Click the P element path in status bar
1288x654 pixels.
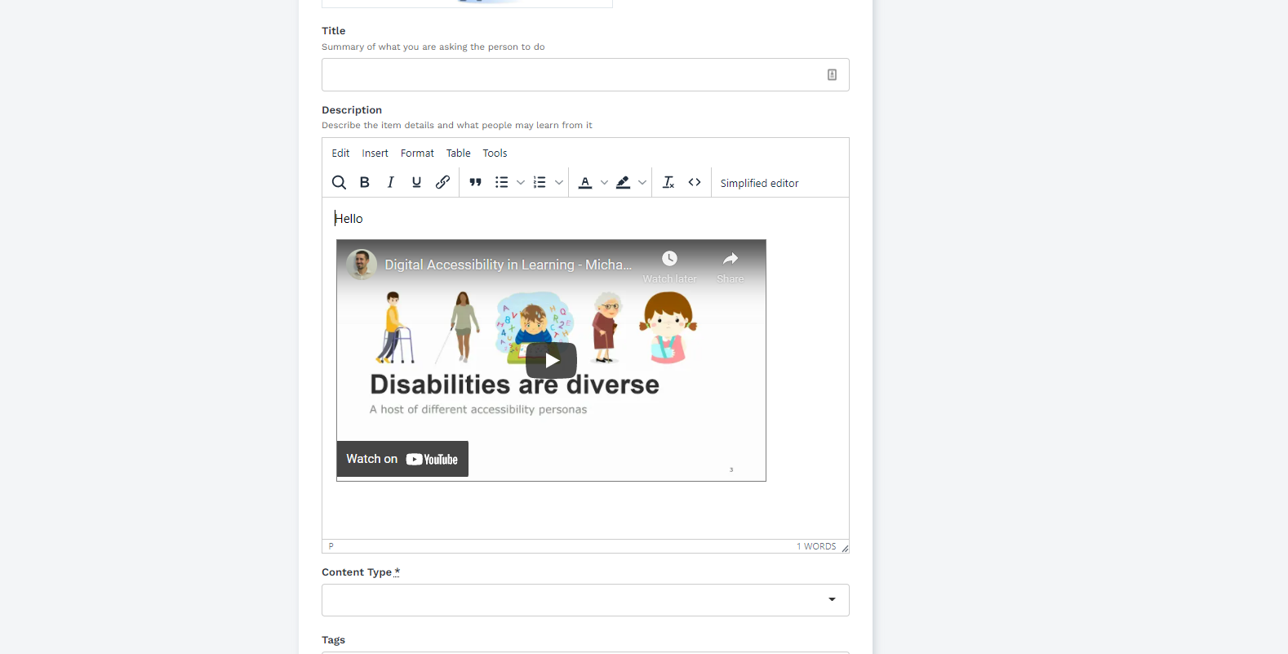pos(331,546)
